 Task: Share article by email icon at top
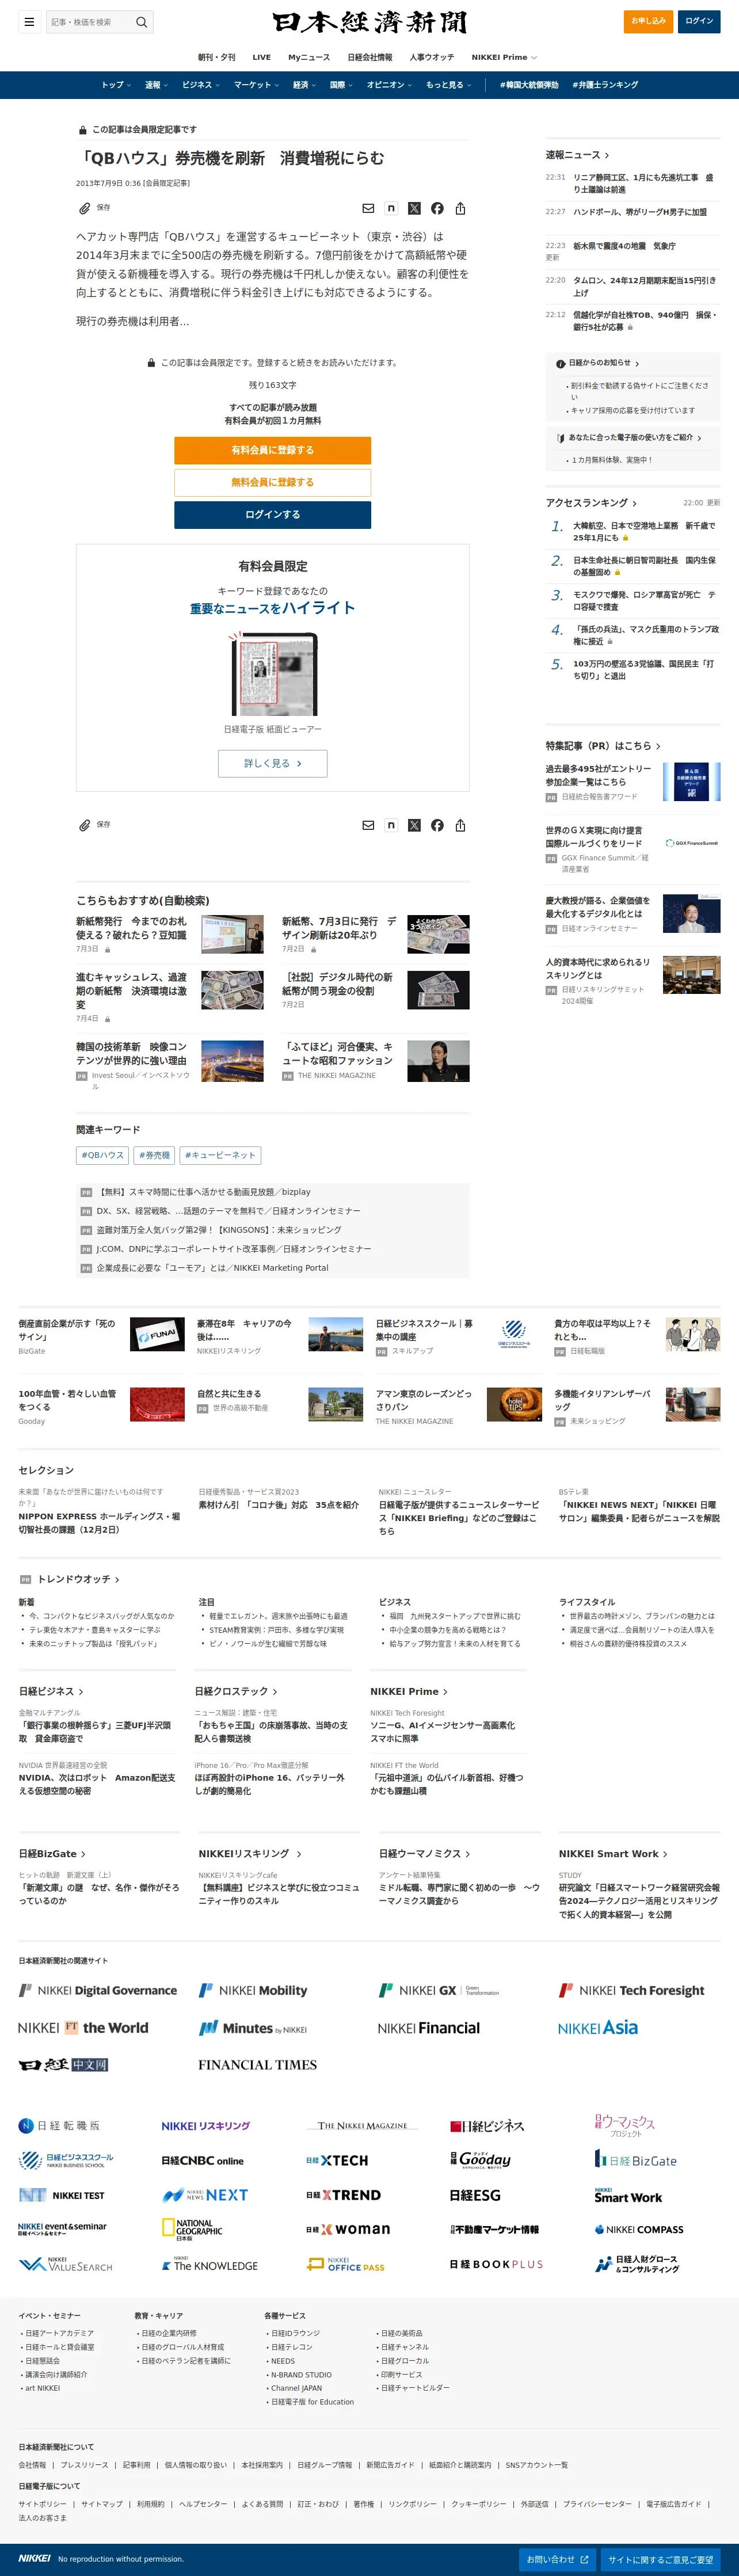pyautogui.click(x=368, y=208)
